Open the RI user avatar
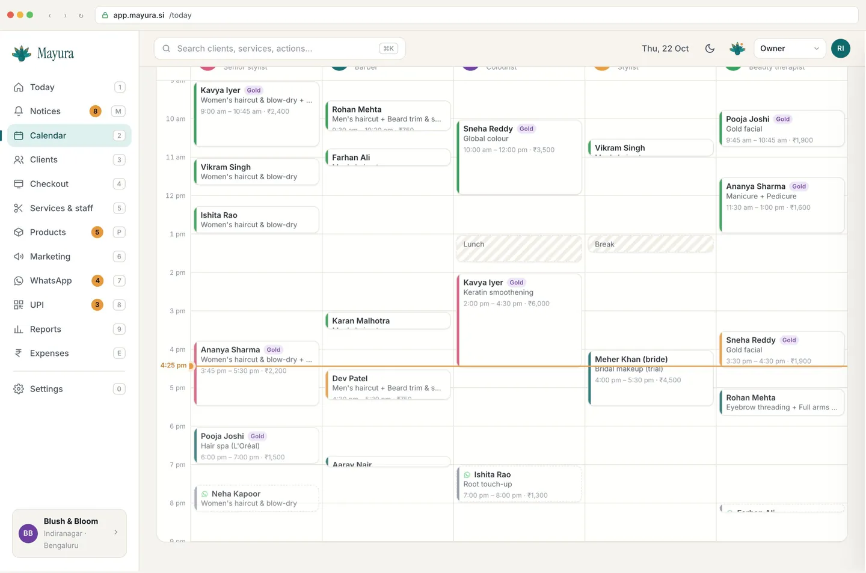Image resolution: width=866 pixels, height=573 pixels. [841, 49]
